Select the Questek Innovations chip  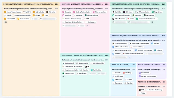144,50
